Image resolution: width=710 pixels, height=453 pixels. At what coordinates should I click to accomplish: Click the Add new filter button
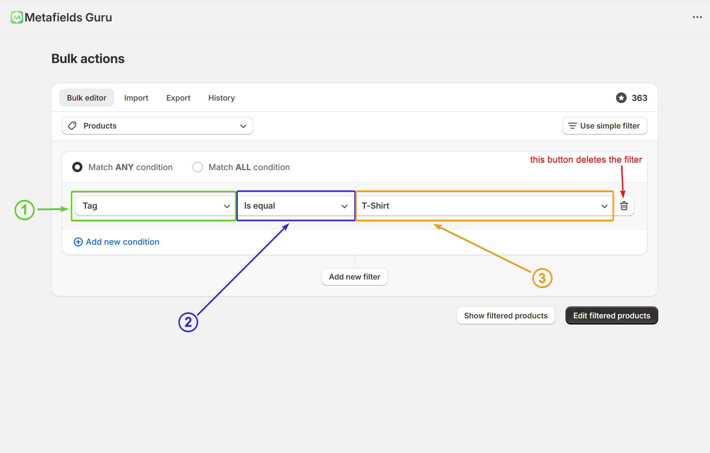354,277
